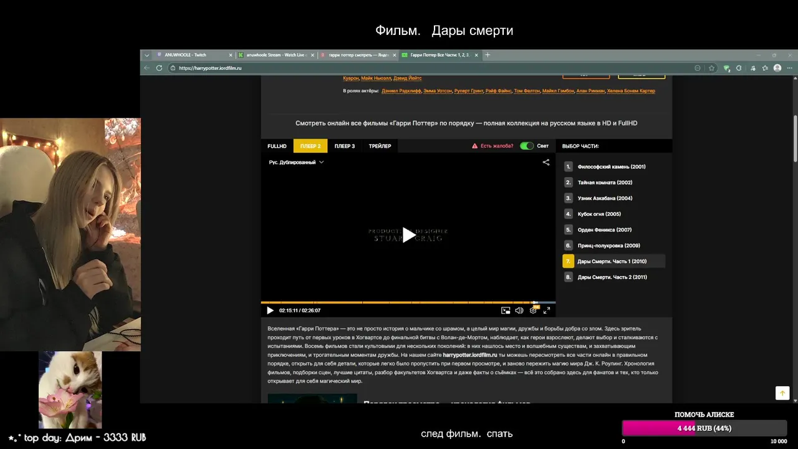Click the share icon in the player

pos(546,162)
